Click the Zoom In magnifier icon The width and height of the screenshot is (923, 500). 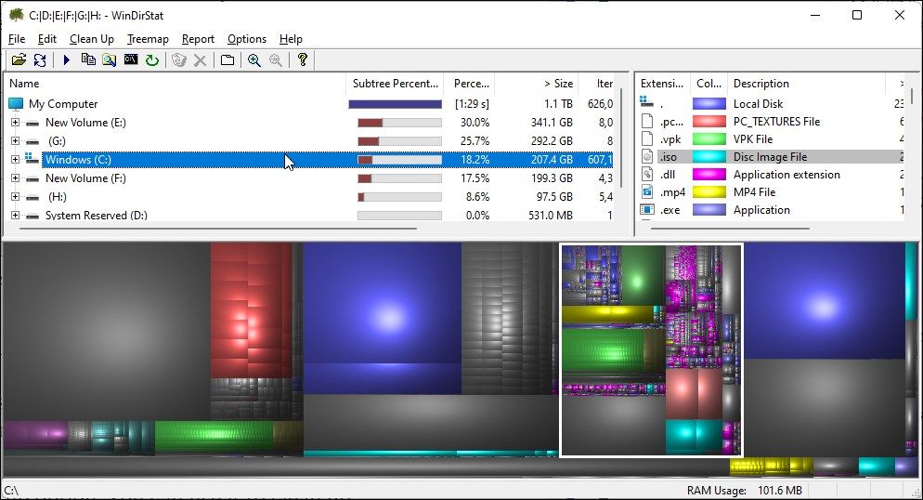[x=253, y=60]
